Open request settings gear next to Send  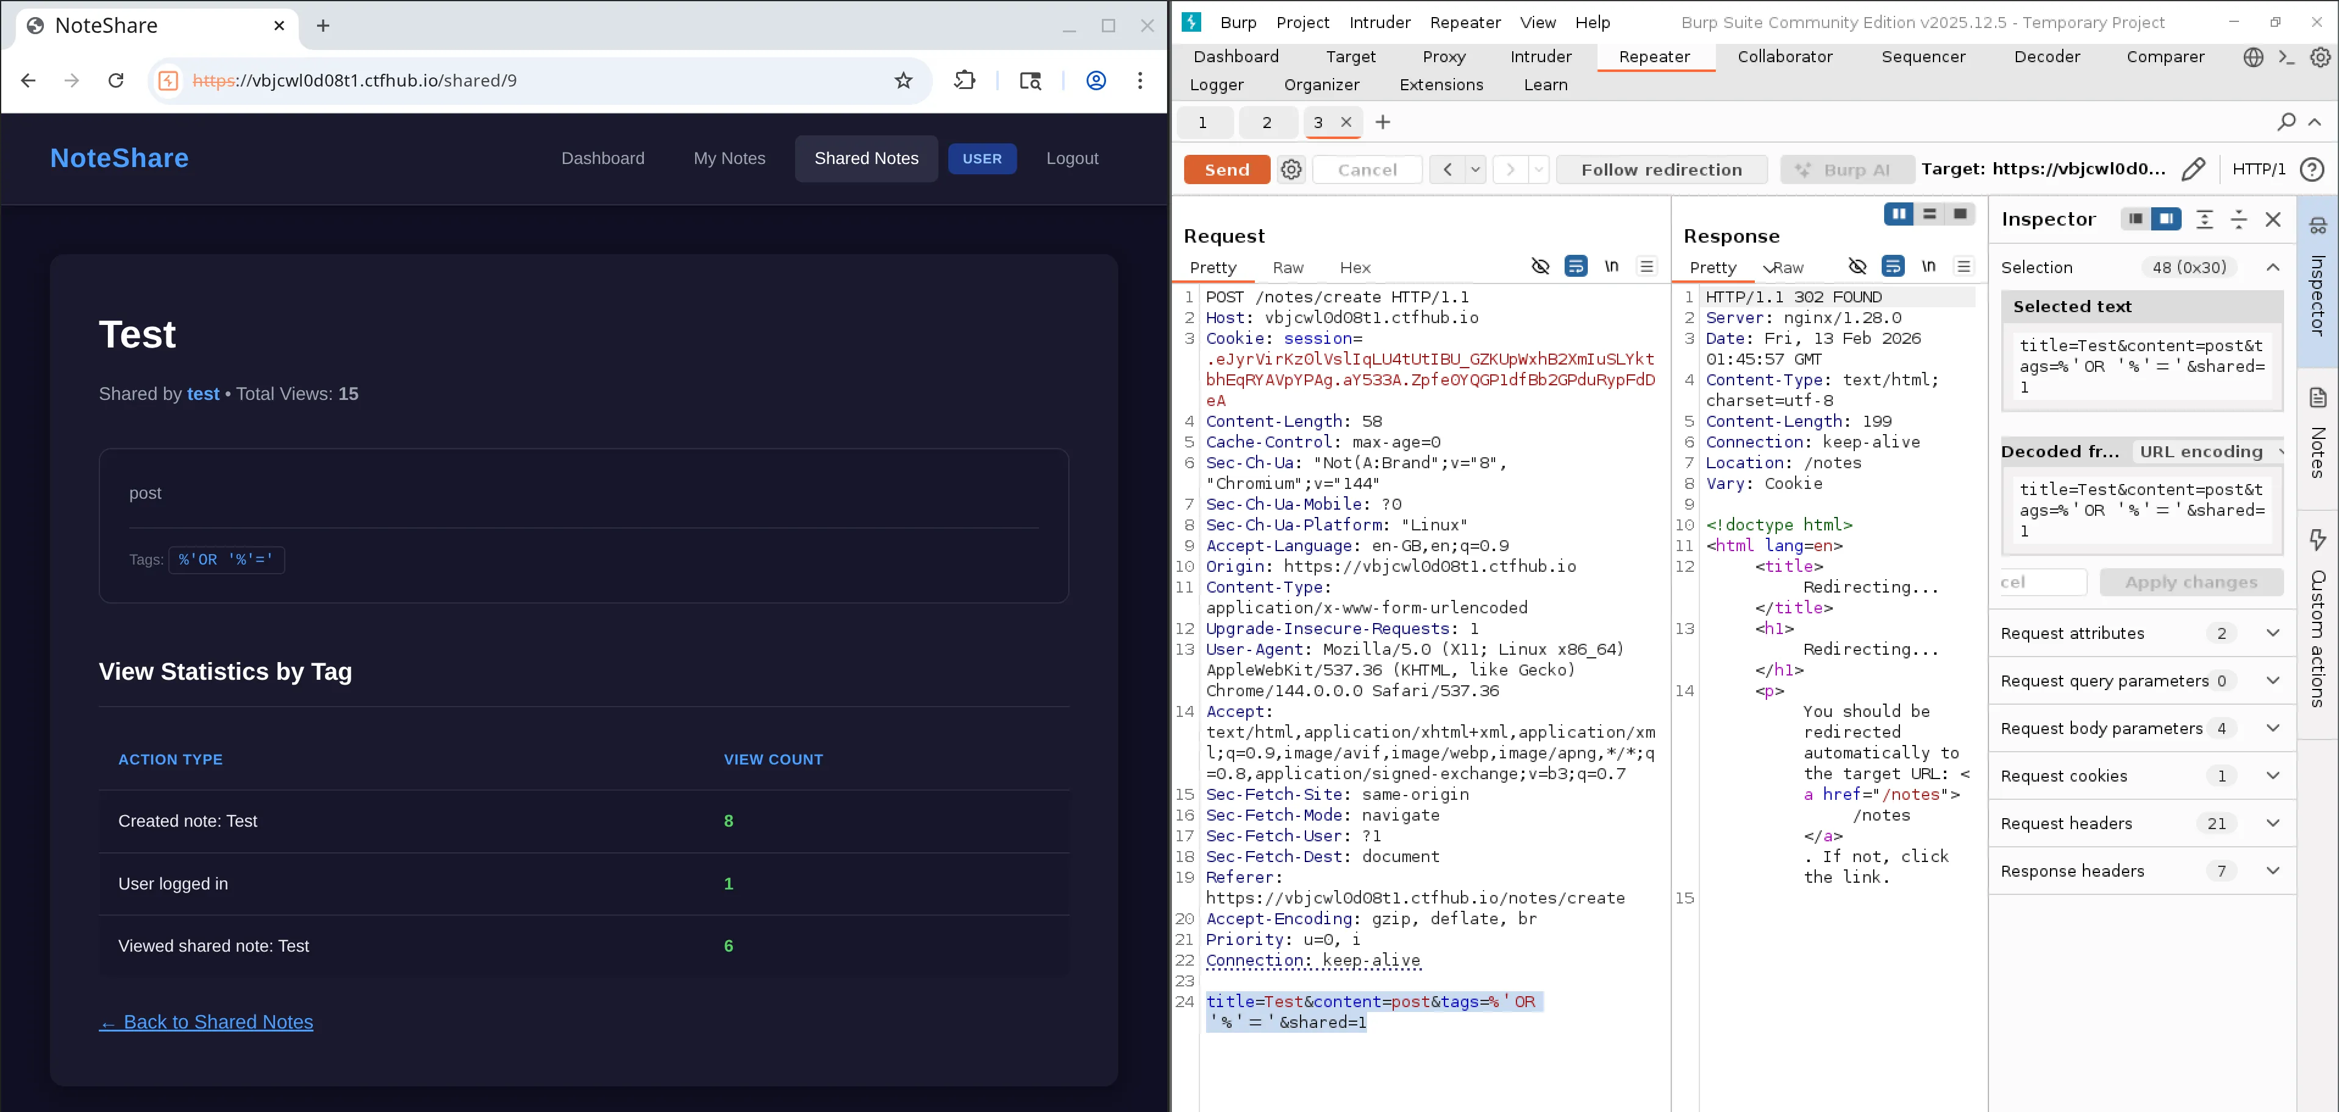tap(1291, 169)
